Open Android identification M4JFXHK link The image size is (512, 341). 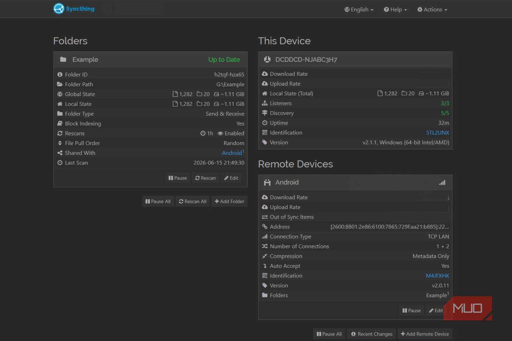point(438,276)
